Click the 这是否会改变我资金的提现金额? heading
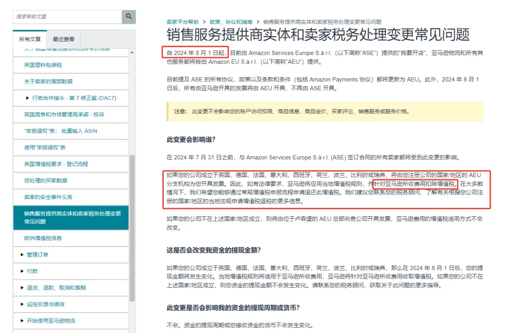The width and height of the screenshot is (521, 333). (214, 250)
